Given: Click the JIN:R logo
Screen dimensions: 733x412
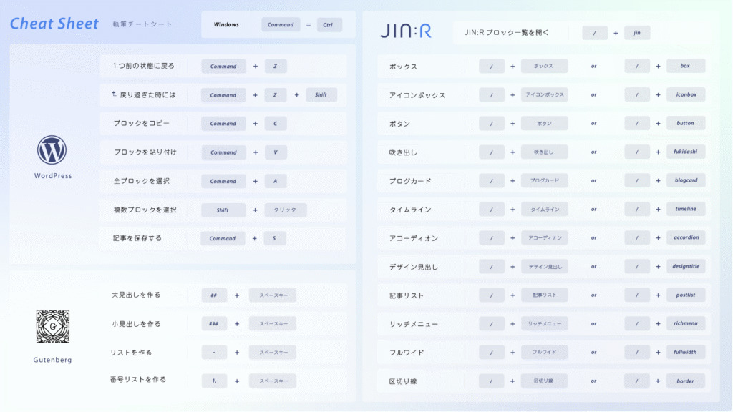Looking at the screenshot, I should [405, 31].
